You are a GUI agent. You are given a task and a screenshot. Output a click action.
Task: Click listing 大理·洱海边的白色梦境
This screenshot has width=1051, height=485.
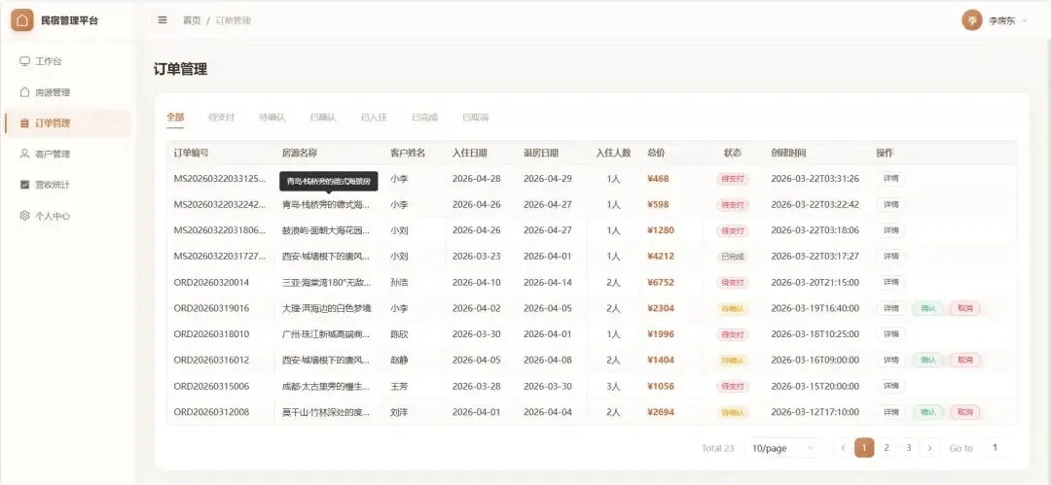326,308
